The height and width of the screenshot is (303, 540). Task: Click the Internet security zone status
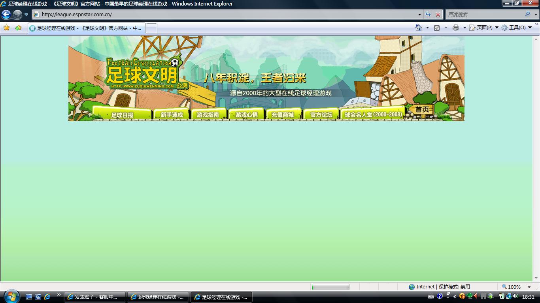[x=439, y=287]
